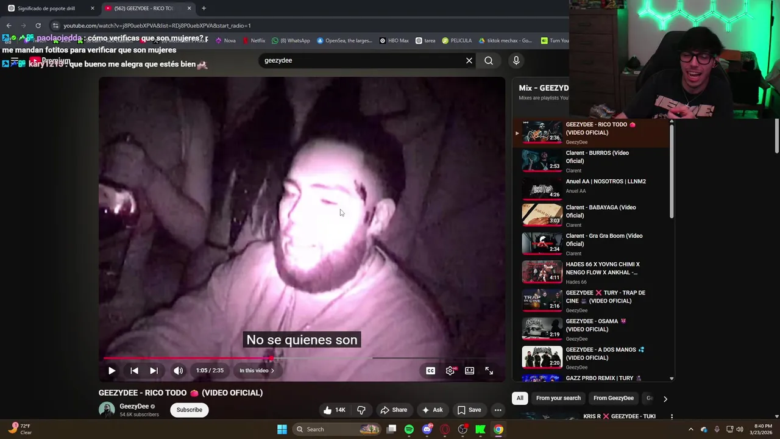Viewport: 780px width, 439px height.
Task: Search with your voice microphone
Action: pyautogui.click(x=516, y=60)
